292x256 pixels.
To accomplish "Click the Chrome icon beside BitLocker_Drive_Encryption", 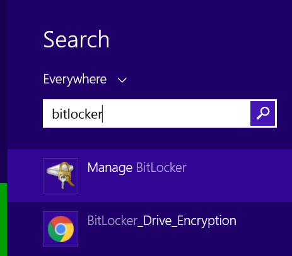I will (61, 229).
